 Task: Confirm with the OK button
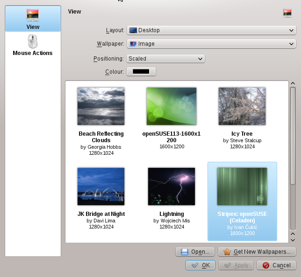(201, 265)
